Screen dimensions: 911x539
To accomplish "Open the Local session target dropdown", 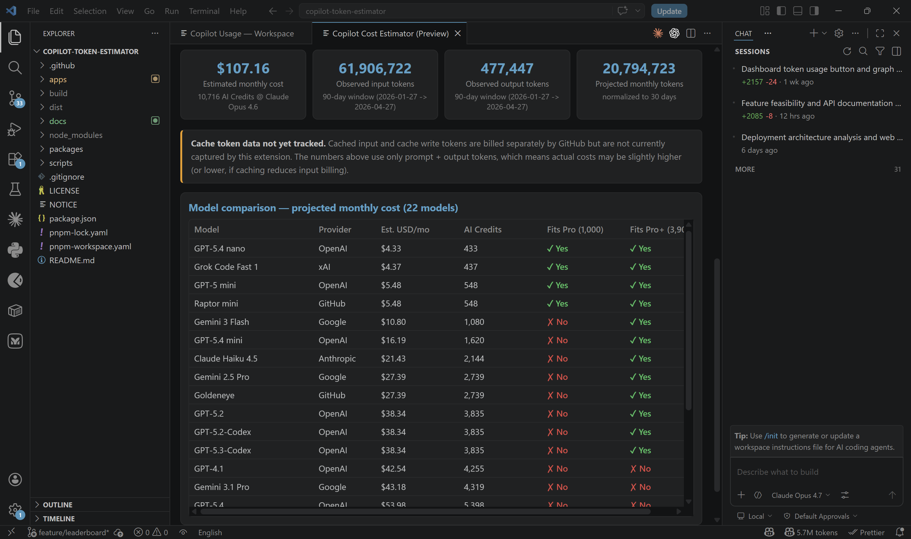I will (754, 516).
